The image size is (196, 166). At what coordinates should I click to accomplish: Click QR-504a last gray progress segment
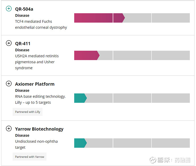click(x=171, y=18)
